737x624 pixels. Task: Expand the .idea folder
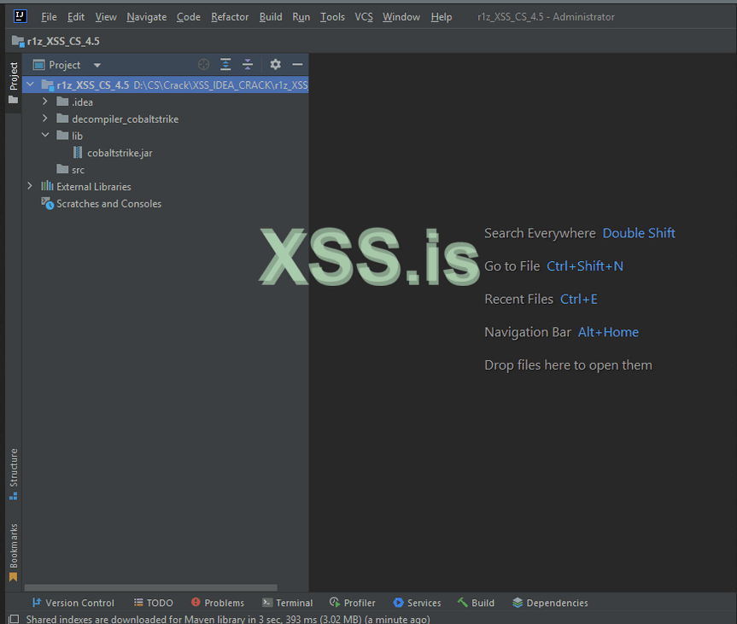(x=45, y=102)
